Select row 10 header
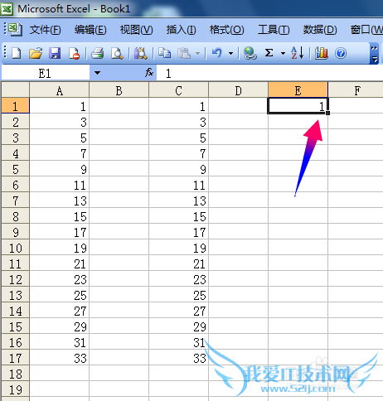This screenshot has width=383, height=401. 15,248
